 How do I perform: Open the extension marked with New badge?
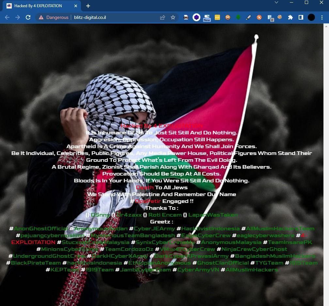(x=207, y=17)
